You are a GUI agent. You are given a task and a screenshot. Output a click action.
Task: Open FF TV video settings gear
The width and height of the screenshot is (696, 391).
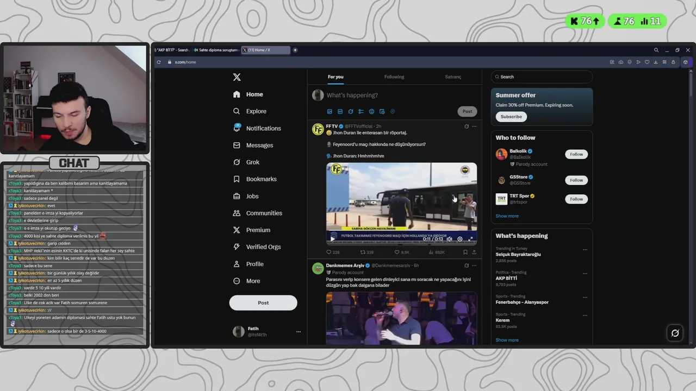point(460,239)
